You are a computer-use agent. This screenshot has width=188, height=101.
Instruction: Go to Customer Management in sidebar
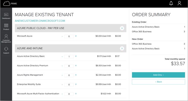6,38
